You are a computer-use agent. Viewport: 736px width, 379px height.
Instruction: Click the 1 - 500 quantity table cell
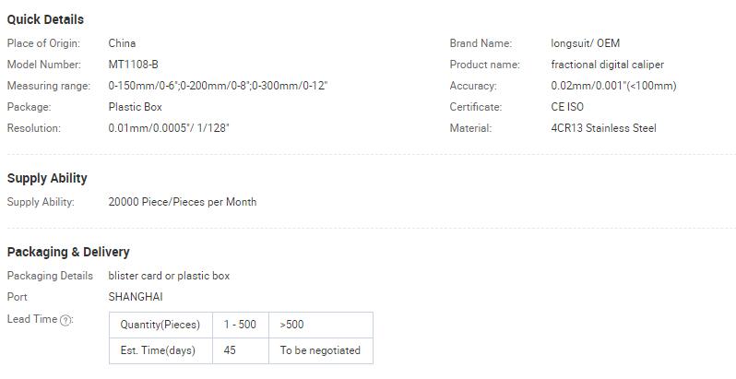[241, 325]
